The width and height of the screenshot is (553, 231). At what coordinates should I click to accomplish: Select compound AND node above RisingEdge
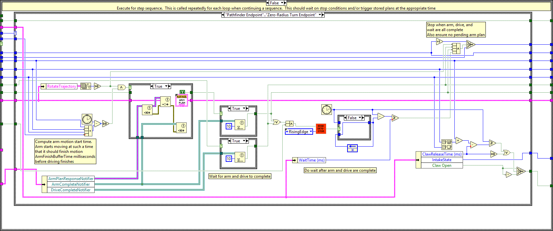tap(289, 124)
